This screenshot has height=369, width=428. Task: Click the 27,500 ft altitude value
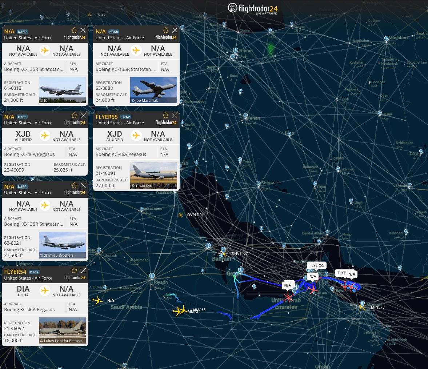pos(13,256)
